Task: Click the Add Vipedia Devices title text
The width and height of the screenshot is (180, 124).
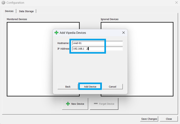Action: 73,33
